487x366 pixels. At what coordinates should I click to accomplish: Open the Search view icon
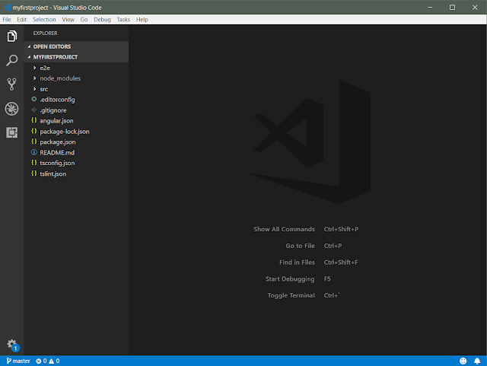[x=12, y=60]
